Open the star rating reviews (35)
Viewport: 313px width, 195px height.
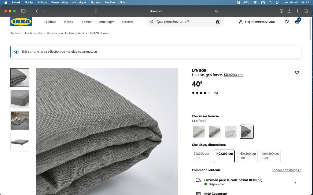point(205,93)
